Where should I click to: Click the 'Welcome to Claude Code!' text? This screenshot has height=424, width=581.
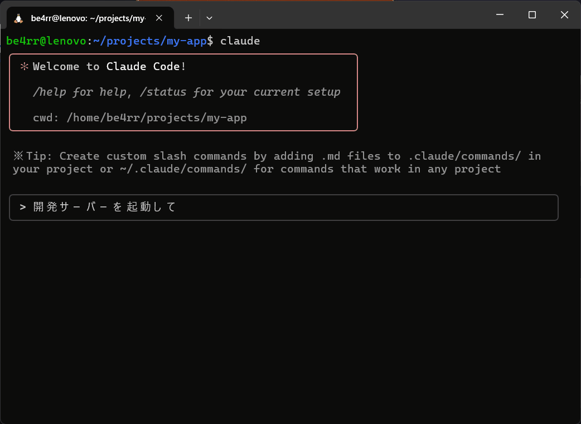(x=109, y=67)
